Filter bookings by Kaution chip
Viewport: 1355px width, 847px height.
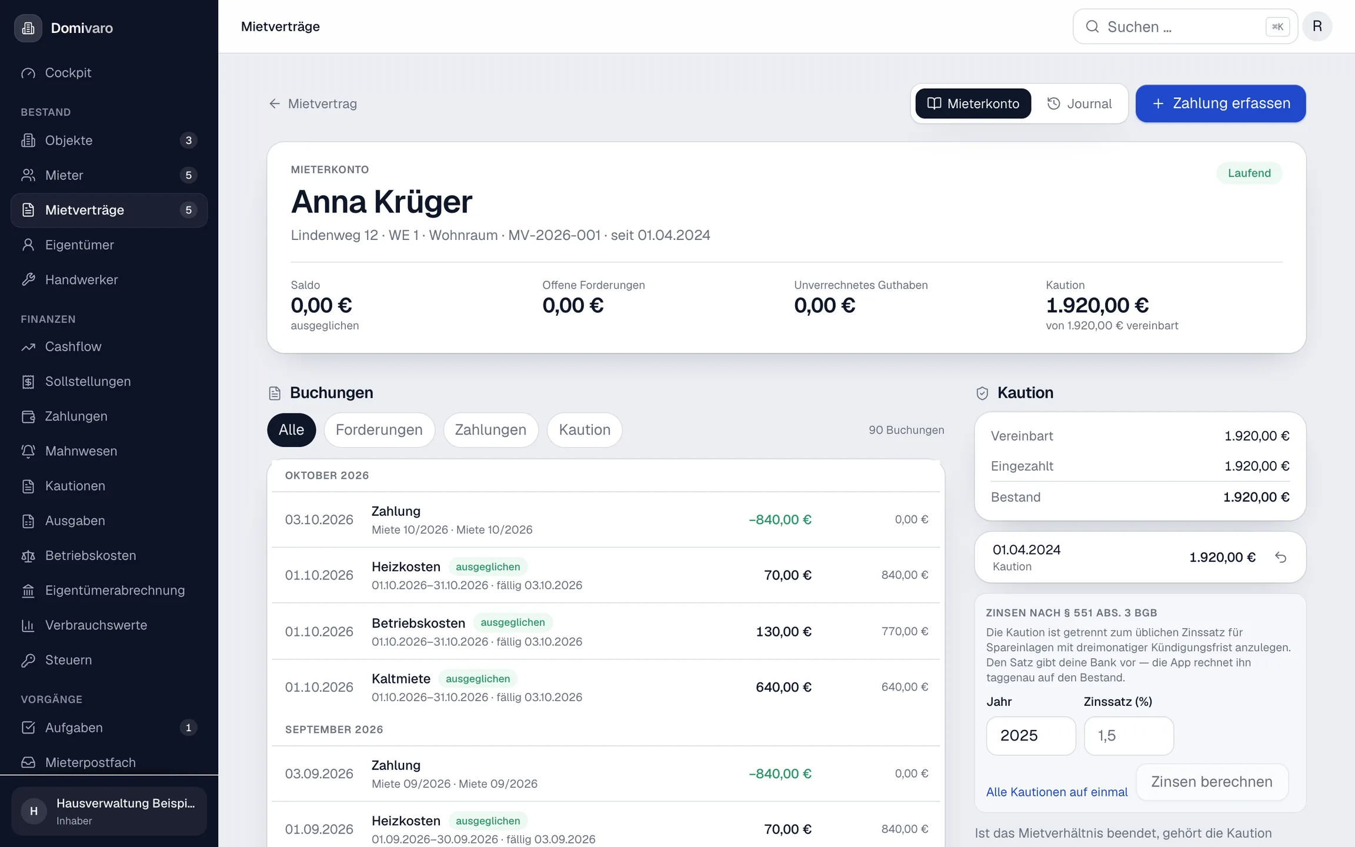pos(585,430)
